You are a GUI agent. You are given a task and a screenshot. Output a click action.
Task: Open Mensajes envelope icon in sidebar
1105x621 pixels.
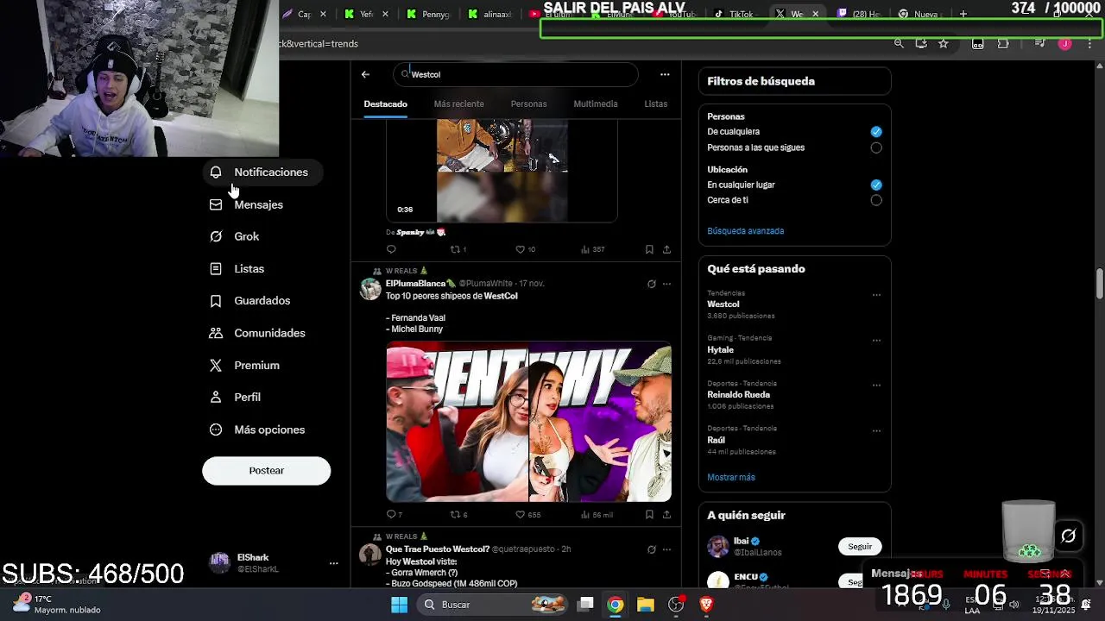click(216, 204)
